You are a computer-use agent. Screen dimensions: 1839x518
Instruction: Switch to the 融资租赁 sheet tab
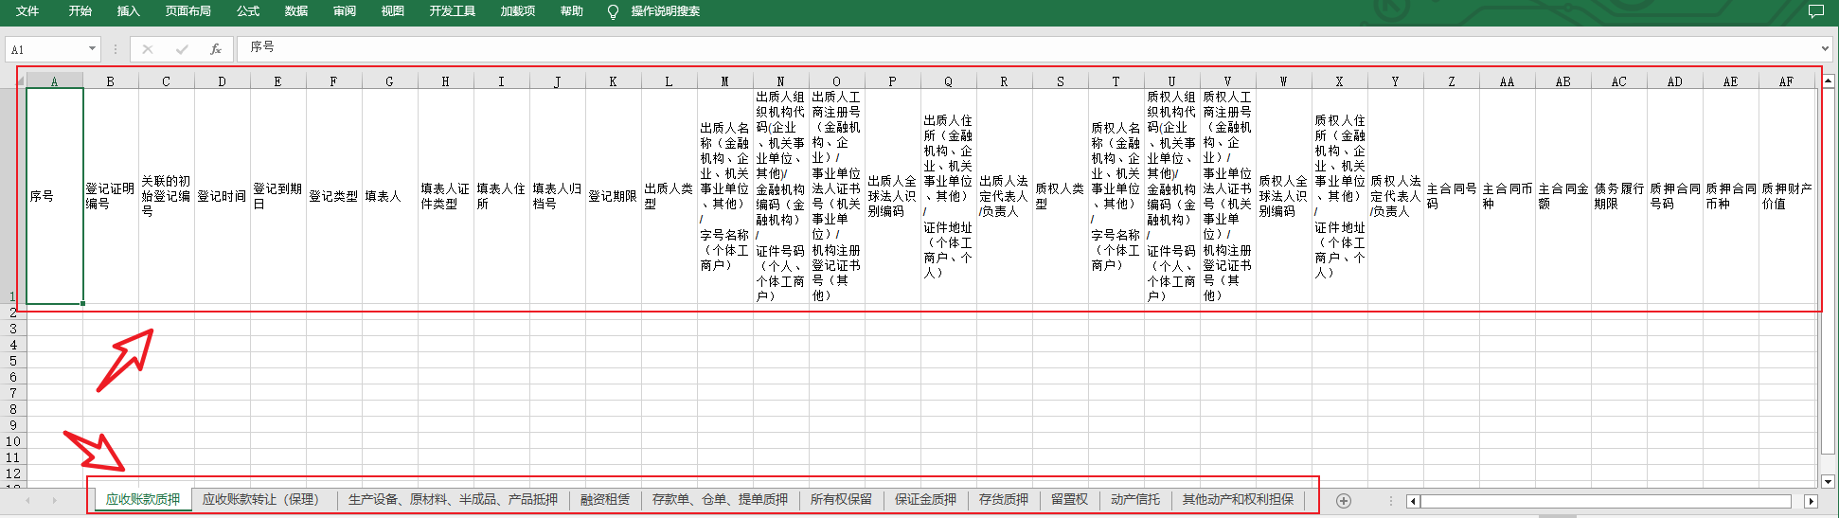click(x=605, y=500)
